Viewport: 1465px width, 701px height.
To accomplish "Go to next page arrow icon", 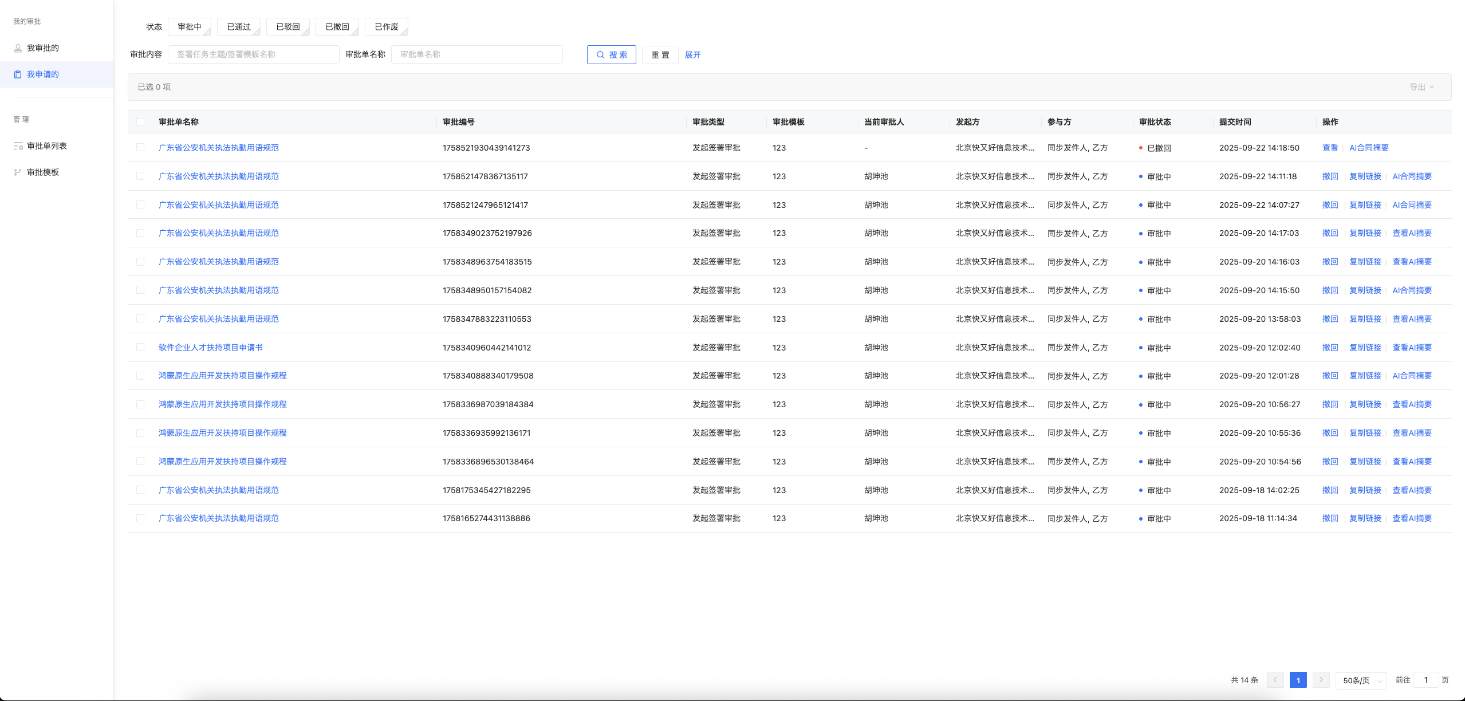I will tap(1321, 680).
